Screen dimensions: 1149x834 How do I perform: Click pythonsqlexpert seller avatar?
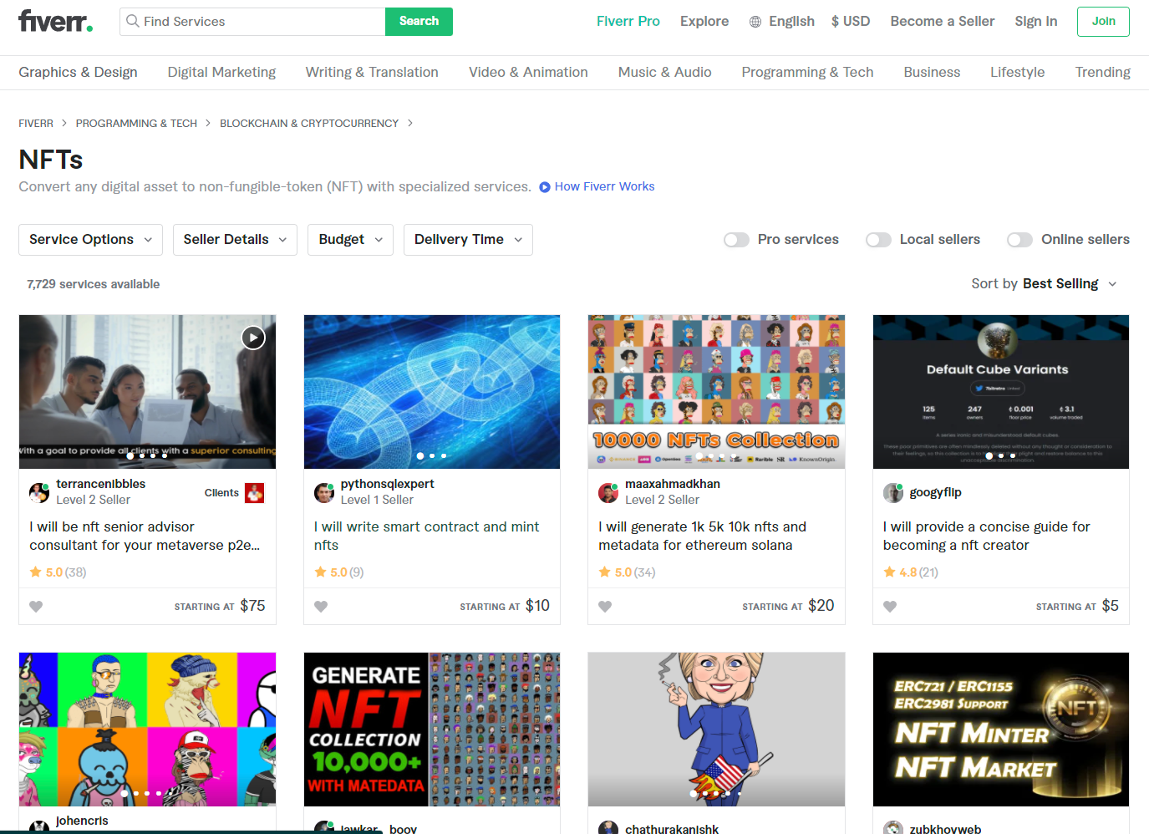[x=324, y=492]
